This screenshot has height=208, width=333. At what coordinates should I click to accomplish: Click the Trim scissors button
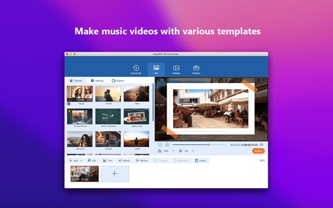(x=108, y=161)
